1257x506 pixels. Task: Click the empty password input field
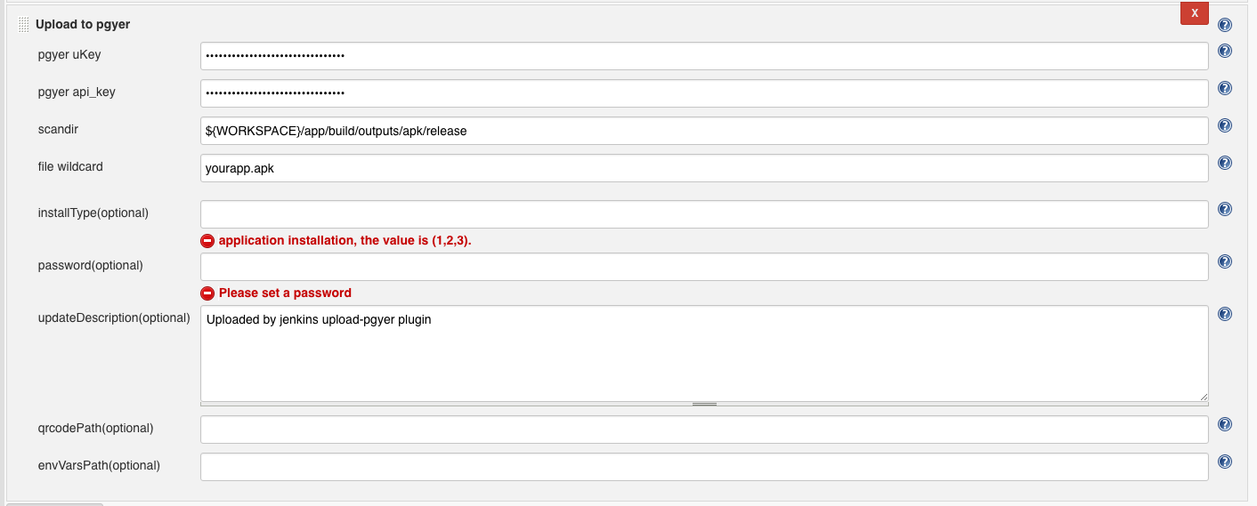click(x=704, y=267)
